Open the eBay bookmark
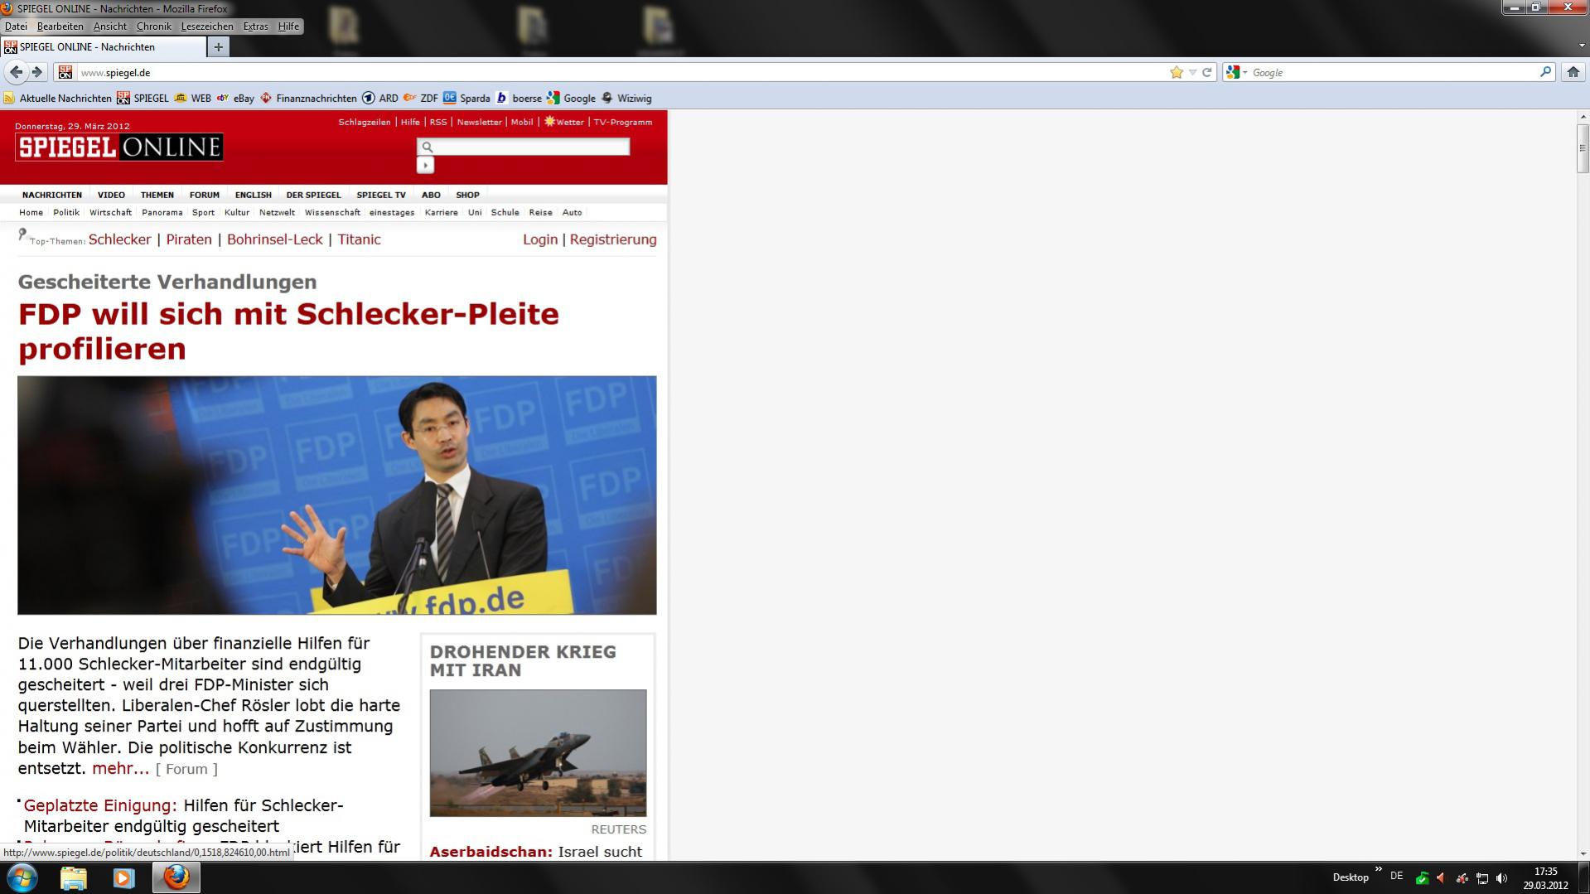Screen dimensions: 1590x894 (235, 98)
